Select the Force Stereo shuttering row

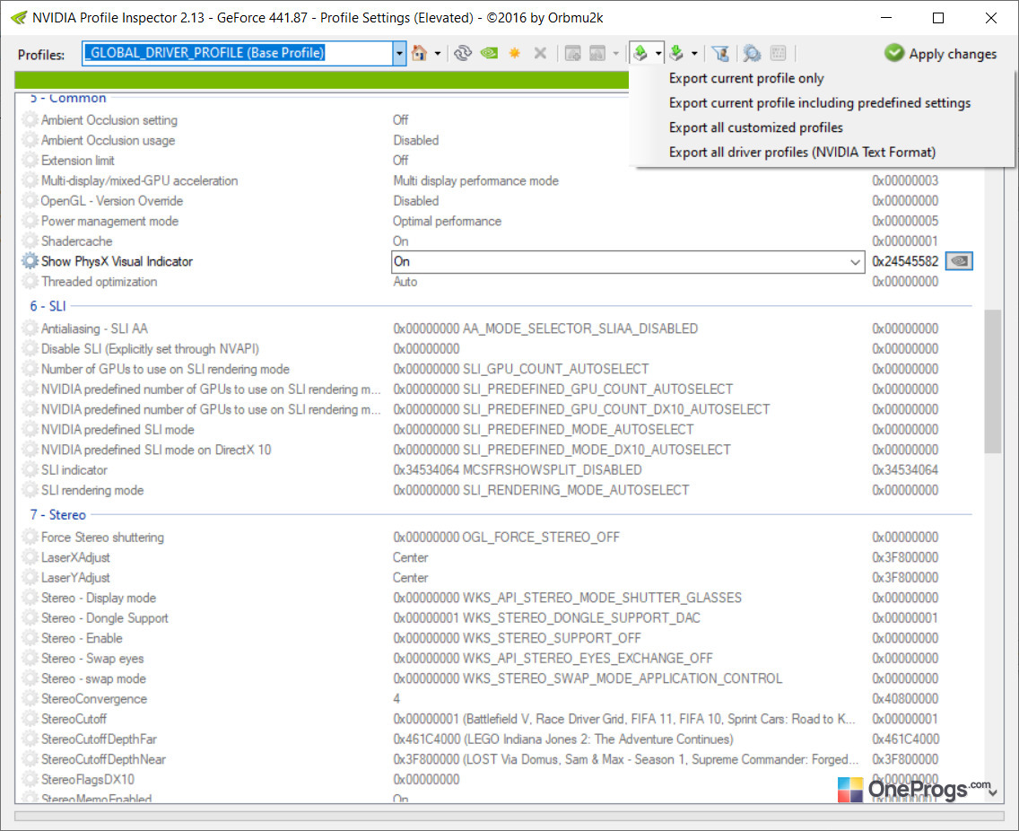click(x=499, y=538)
